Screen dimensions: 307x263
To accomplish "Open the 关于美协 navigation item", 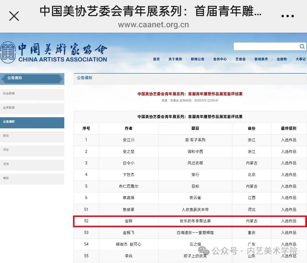I will point(175,59).
